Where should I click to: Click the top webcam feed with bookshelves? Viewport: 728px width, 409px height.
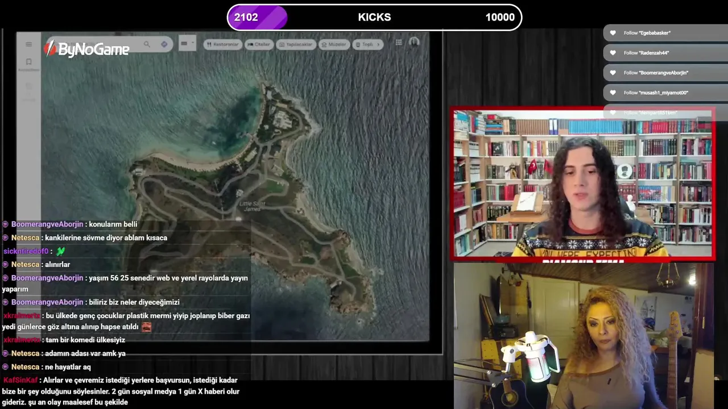coord(583,184)
